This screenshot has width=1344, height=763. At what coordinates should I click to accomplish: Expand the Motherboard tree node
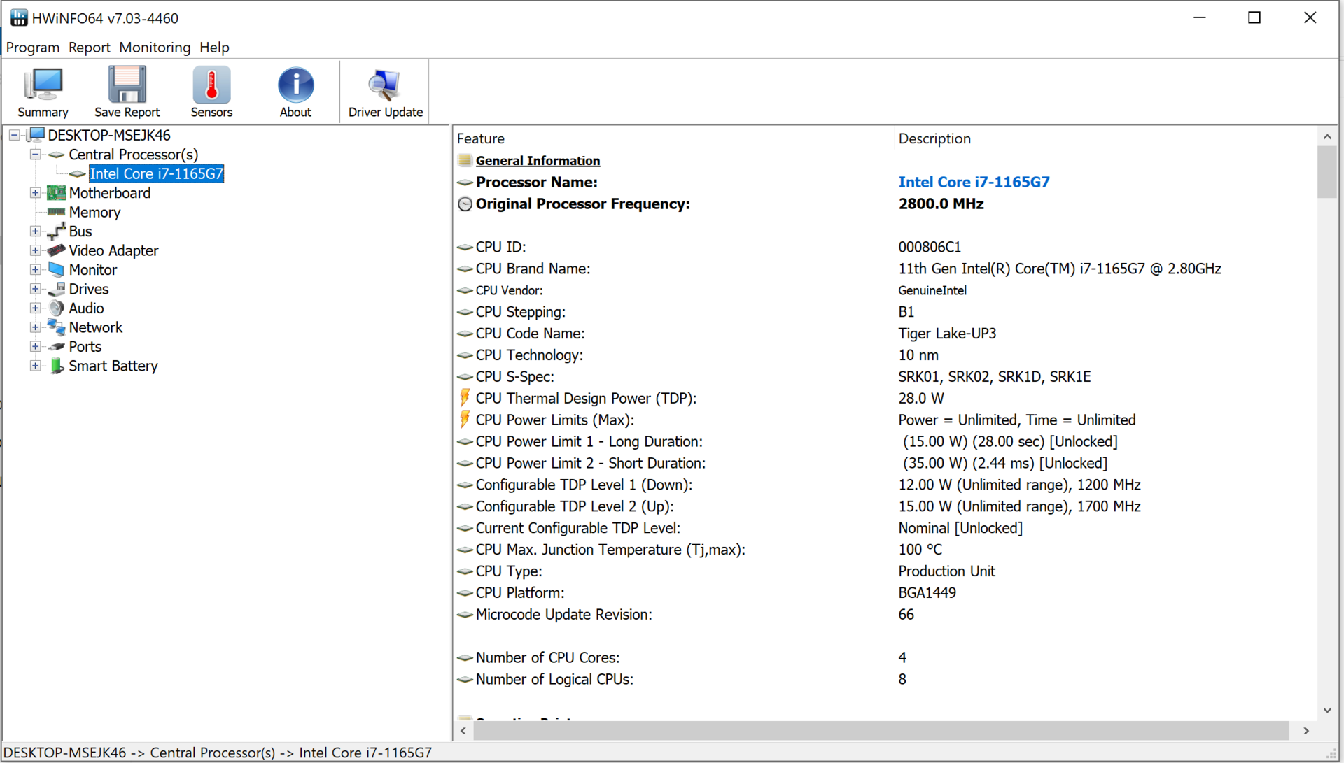pos(35,193)
